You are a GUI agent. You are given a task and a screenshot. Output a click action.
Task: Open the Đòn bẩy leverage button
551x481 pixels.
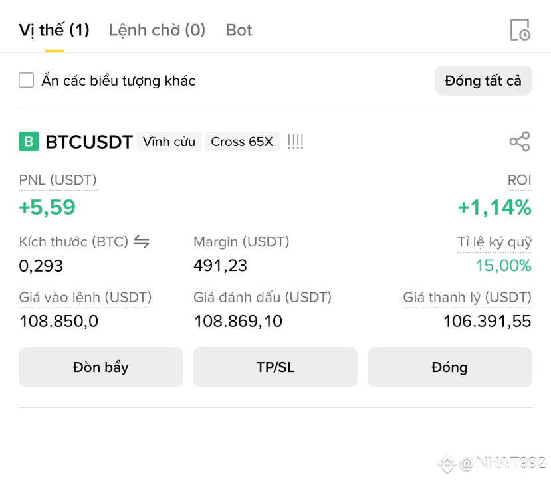[x=101, y=367]
